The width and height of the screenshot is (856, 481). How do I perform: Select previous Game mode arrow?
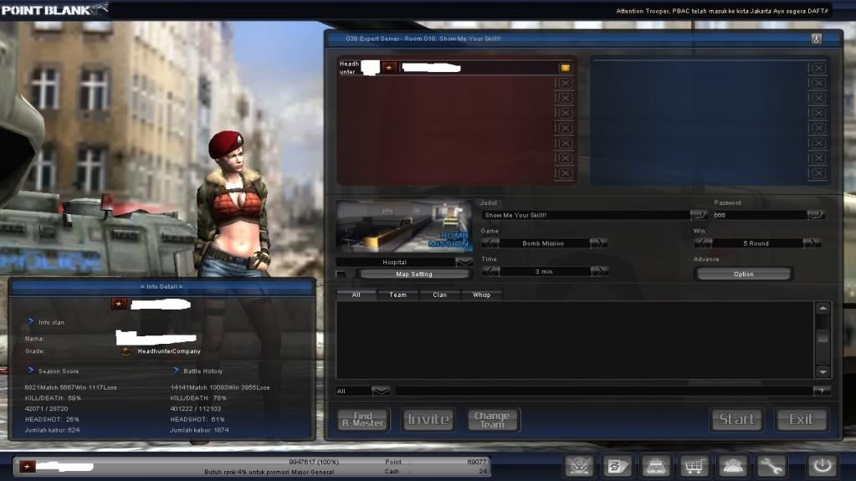coord(490,243)
